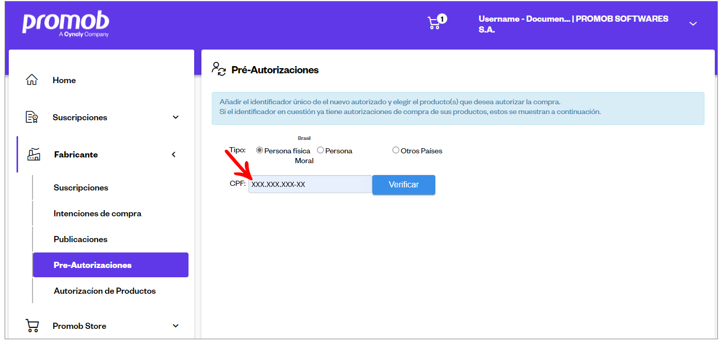Click the Verificar button

click(x=404, y=184)
